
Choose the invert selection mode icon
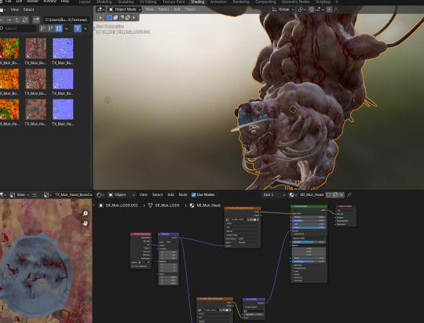pyautogui.click(x=128, y=17)
